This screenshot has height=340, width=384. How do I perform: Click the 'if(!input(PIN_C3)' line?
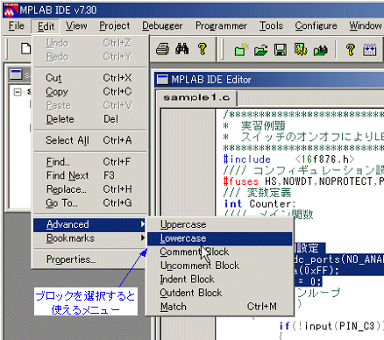pyautogui.click(x=331, y=326)
